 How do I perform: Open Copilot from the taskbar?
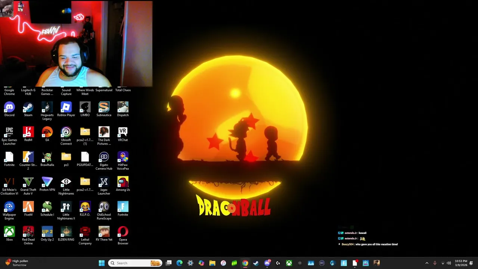pos(201,263)
